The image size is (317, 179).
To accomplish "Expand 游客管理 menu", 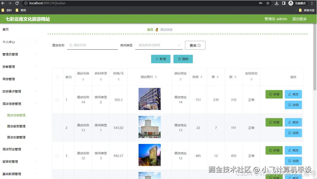I will pyautogui.click(x=20, y=67).
